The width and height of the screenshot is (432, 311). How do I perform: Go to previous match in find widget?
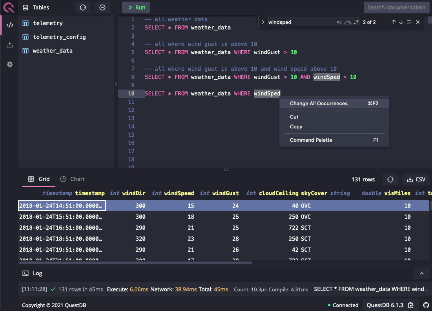(x=394, y=22)
